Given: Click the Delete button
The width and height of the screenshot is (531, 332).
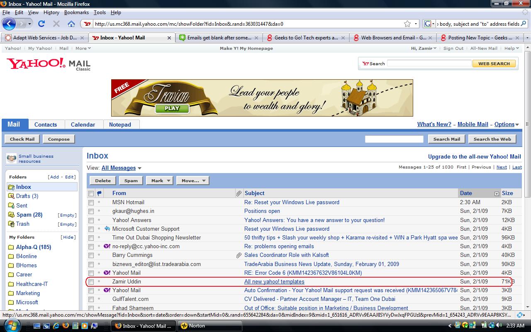Looking at the screenshot, I should [x=103, y=181].
